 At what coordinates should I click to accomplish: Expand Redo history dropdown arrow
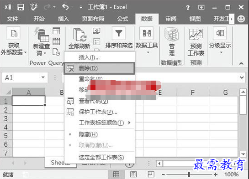click(x=54, y=7)
